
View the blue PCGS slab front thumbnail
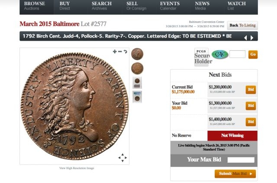tap(137, 97)
